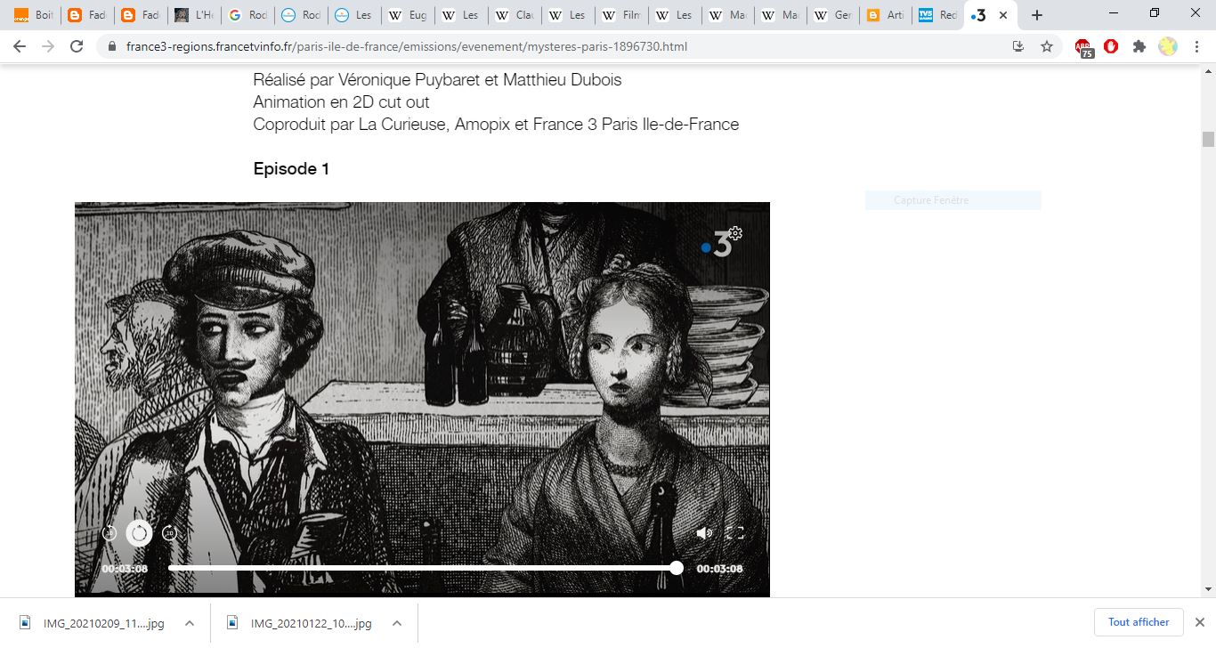Click the scrollbar down arrow
This screenshot has width=1216, height=648.
click(x=1208, y=589)
